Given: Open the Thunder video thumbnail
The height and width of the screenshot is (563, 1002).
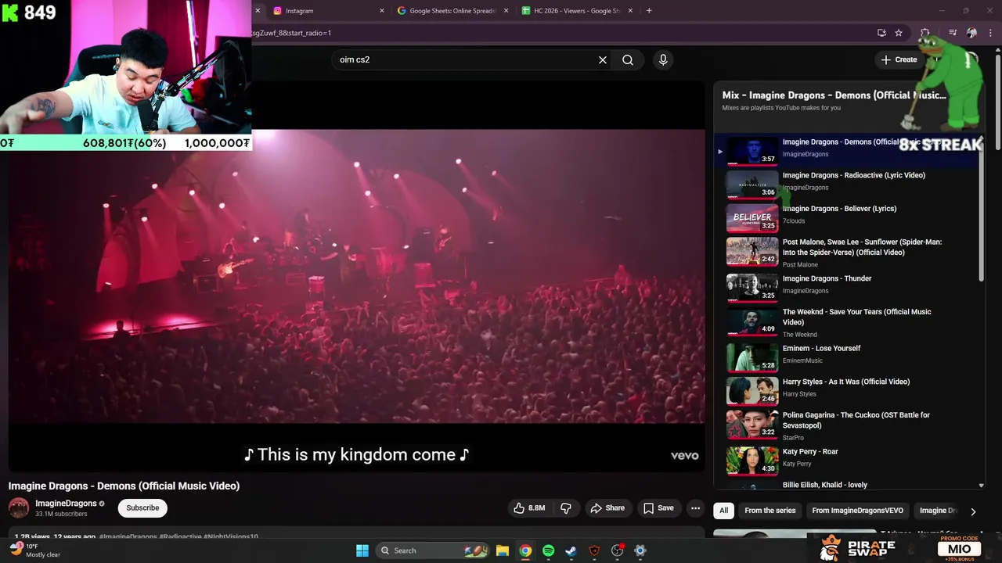Looking at the screenshot, I should (x=752, y=287).
